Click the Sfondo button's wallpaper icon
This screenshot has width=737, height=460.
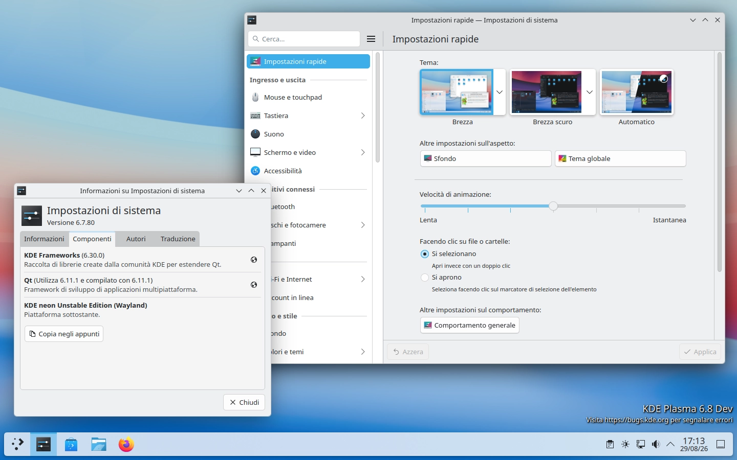point(428,158)
